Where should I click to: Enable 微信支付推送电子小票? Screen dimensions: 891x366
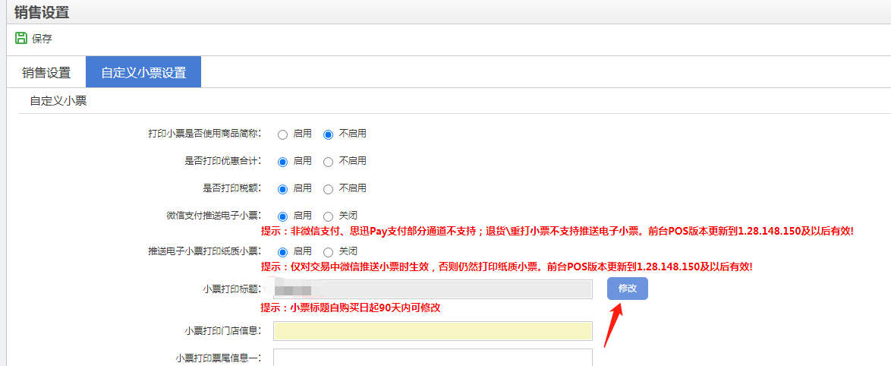(x=283, y=216)
